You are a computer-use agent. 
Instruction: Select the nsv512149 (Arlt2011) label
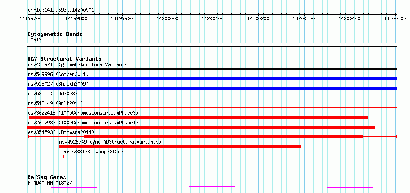click(55, 103)
